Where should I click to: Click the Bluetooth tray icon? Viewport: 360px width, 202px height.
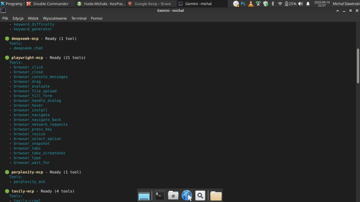(x=272, y=4)
